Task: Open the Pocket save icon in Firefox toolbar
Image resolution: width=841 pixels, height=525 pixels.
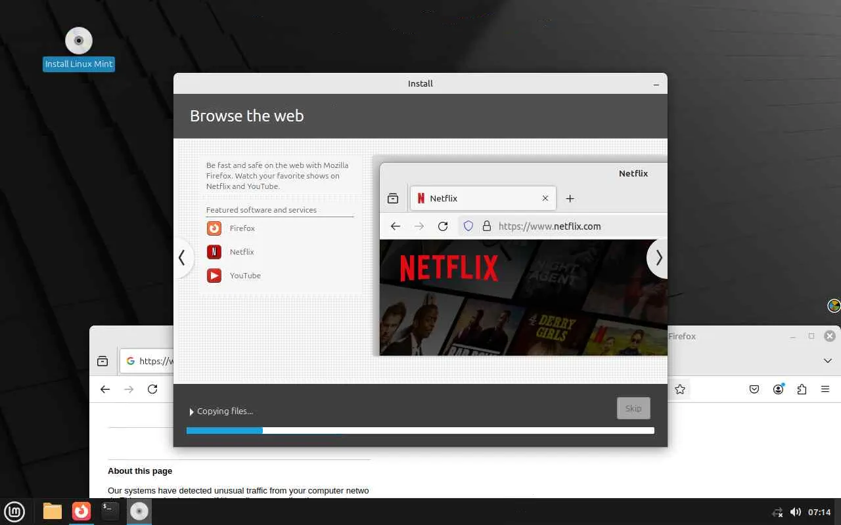Action: 754,389
